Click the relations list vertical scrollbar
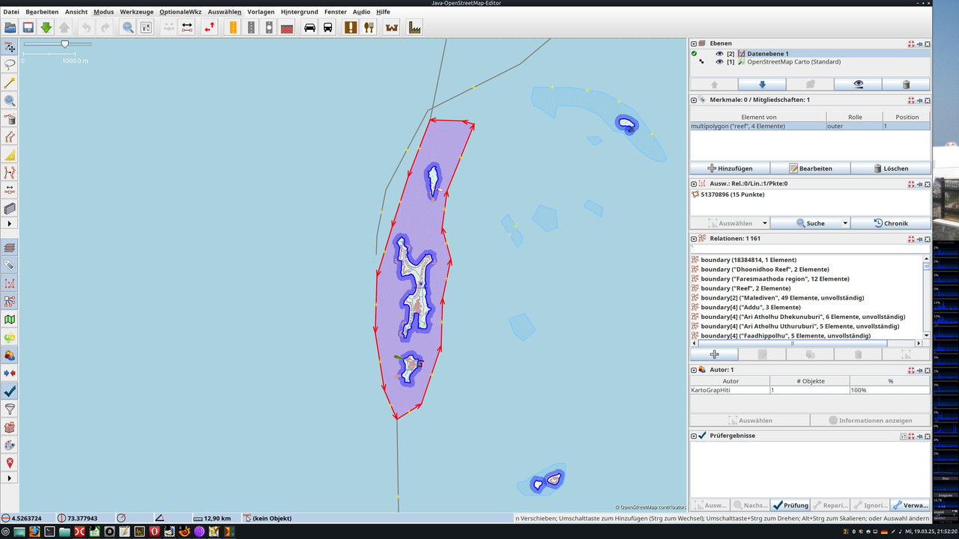Viewport: 959px width, 539px height. tap(927, 297)
